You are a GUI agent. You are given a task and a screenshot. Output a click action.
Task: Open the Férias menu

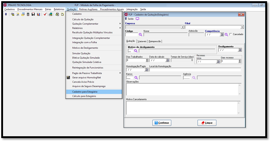(48, 9)
